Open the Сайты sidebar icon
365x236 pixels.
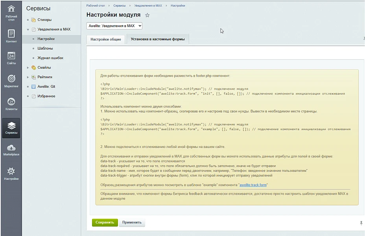coord(11,56)
